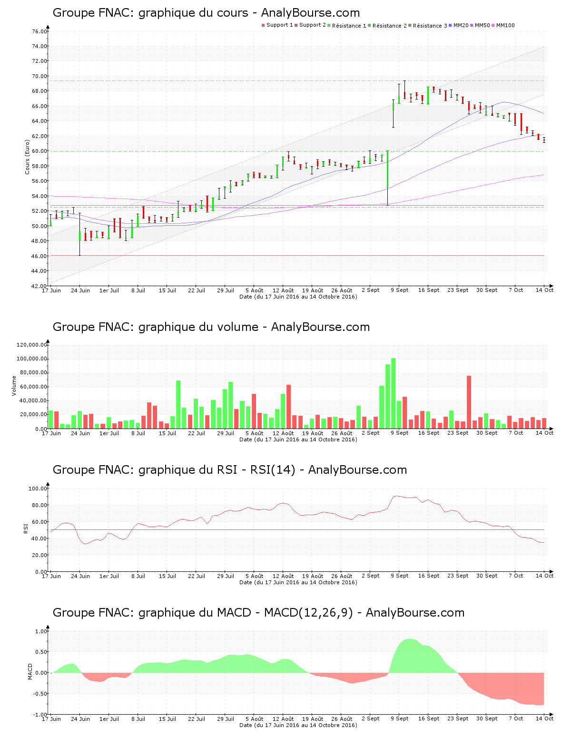The height and width of the screenshot is (738, 571).
Task: Click the 20,000.00 value on volume axis
Action: [x=33, y=415]
